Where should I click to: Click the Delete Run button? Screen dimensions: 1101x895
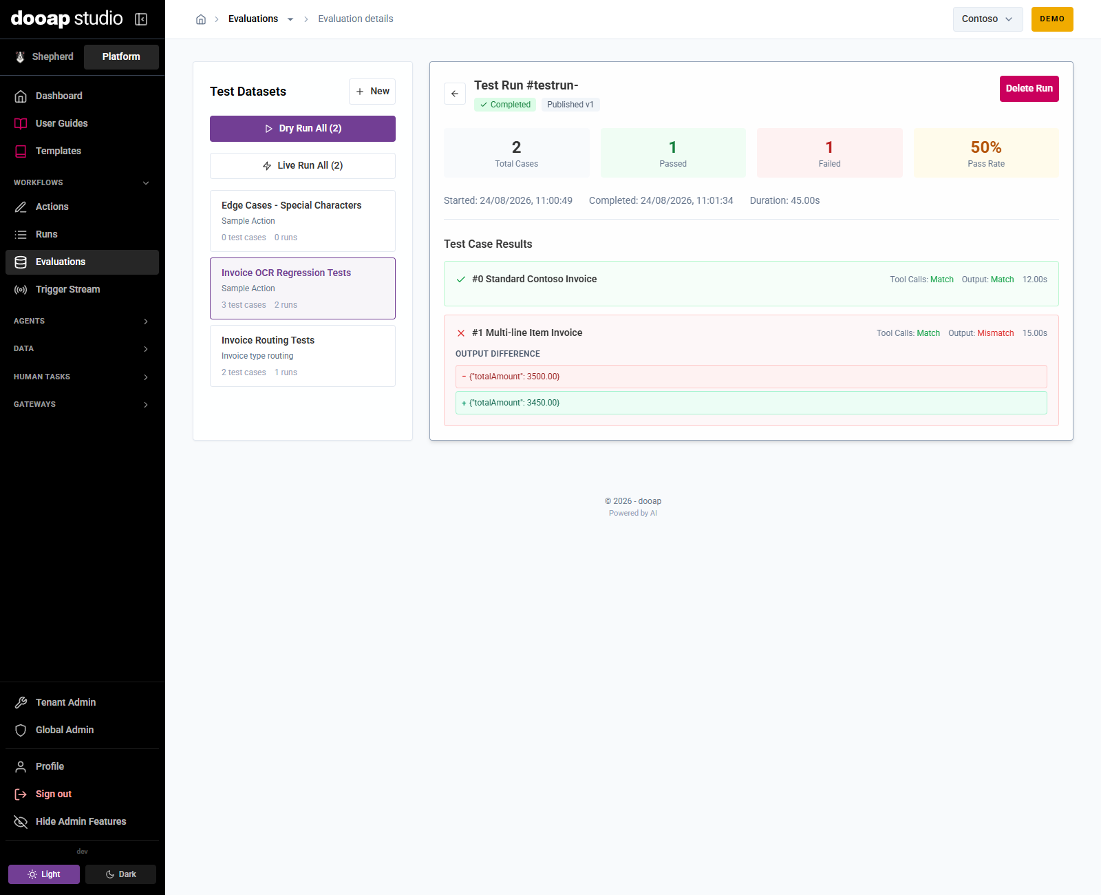(x=1029, y=89)
